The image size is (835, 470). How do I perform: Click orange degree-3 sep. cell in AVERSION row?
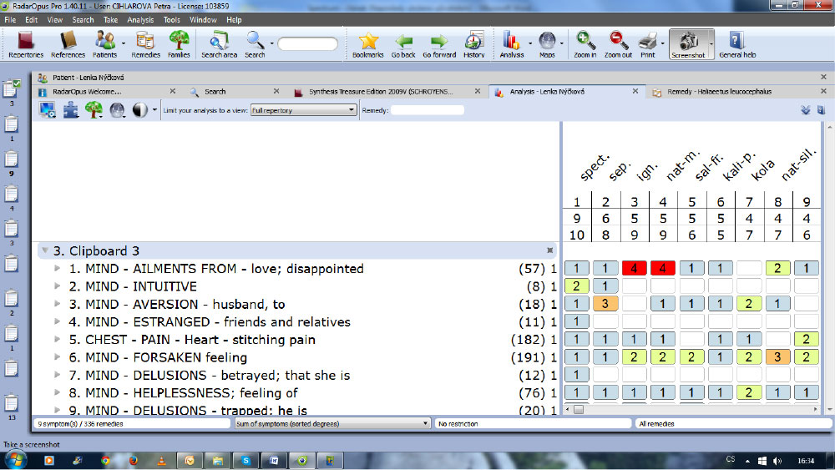[605, 304]
